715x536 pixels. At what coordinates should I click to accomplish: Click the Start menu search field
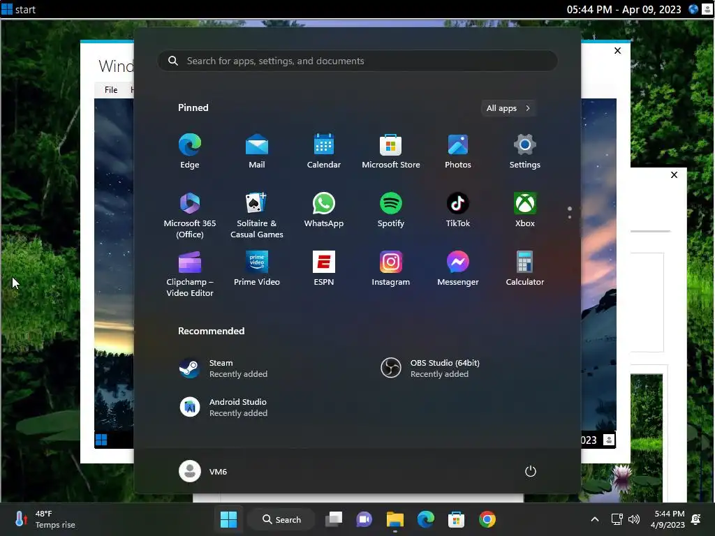(357, 61)
